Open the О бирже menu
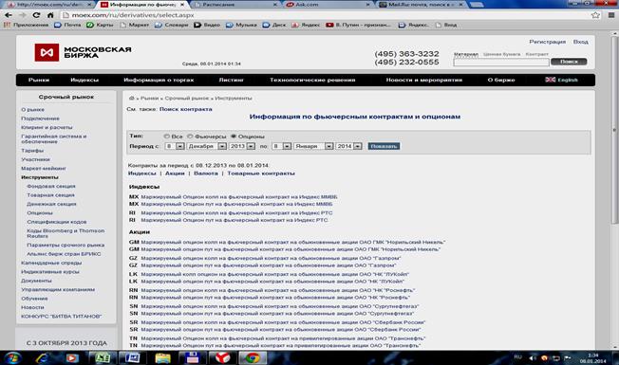The image size is (619, 365). [501, 80]
